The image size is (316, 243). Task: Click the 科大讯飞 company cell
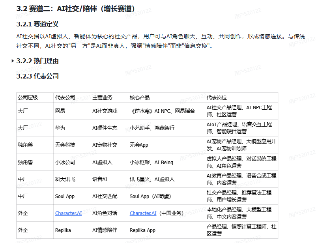click(65, 179)
